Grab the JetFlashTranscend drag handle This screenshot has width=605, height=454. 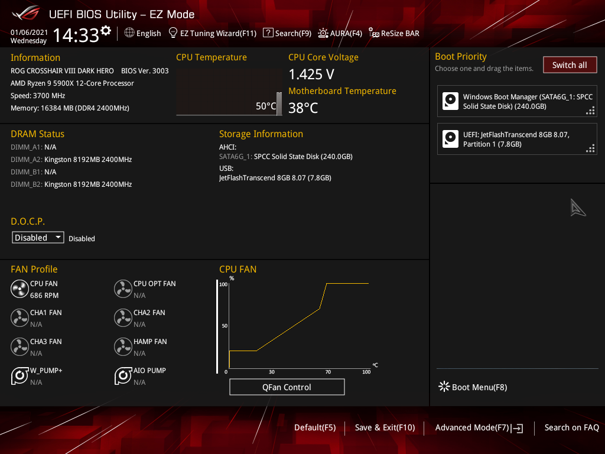590,148
